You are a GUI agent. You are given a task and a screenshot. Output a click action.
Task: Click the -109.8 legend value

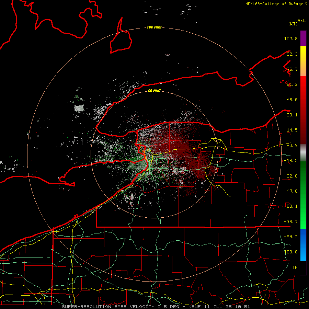pyautogui.click(x=289, y=252)
